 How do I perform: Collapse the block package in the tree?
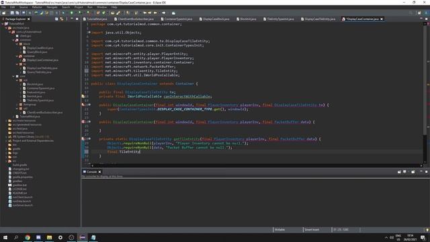coord(17,44)
